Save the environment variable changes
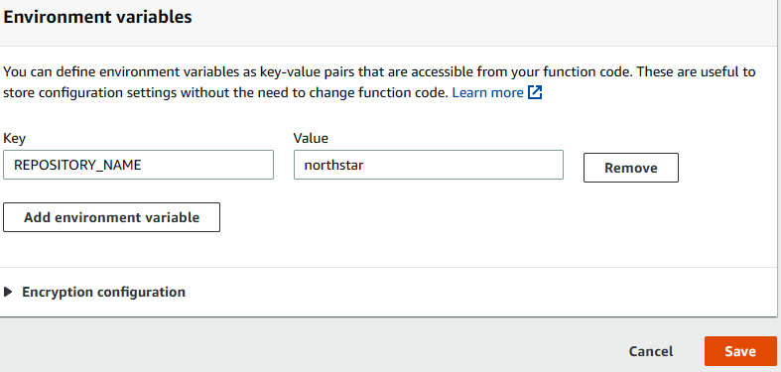 [740, 351]
